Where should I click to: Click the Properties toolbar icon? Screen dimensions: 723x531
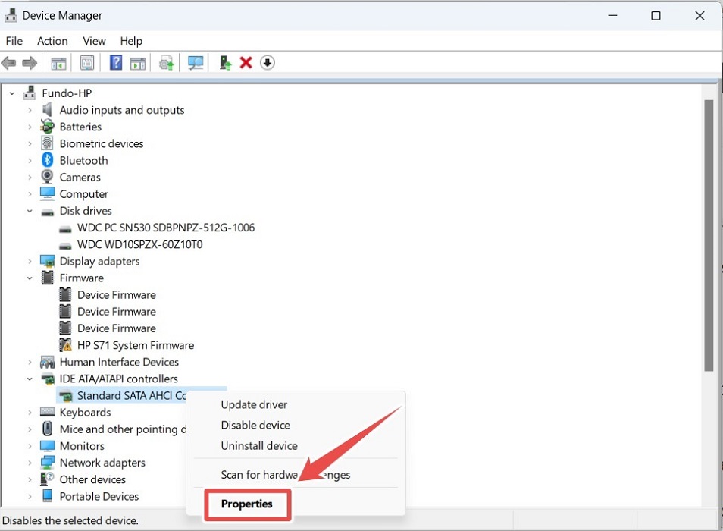(x=87, y=62)
